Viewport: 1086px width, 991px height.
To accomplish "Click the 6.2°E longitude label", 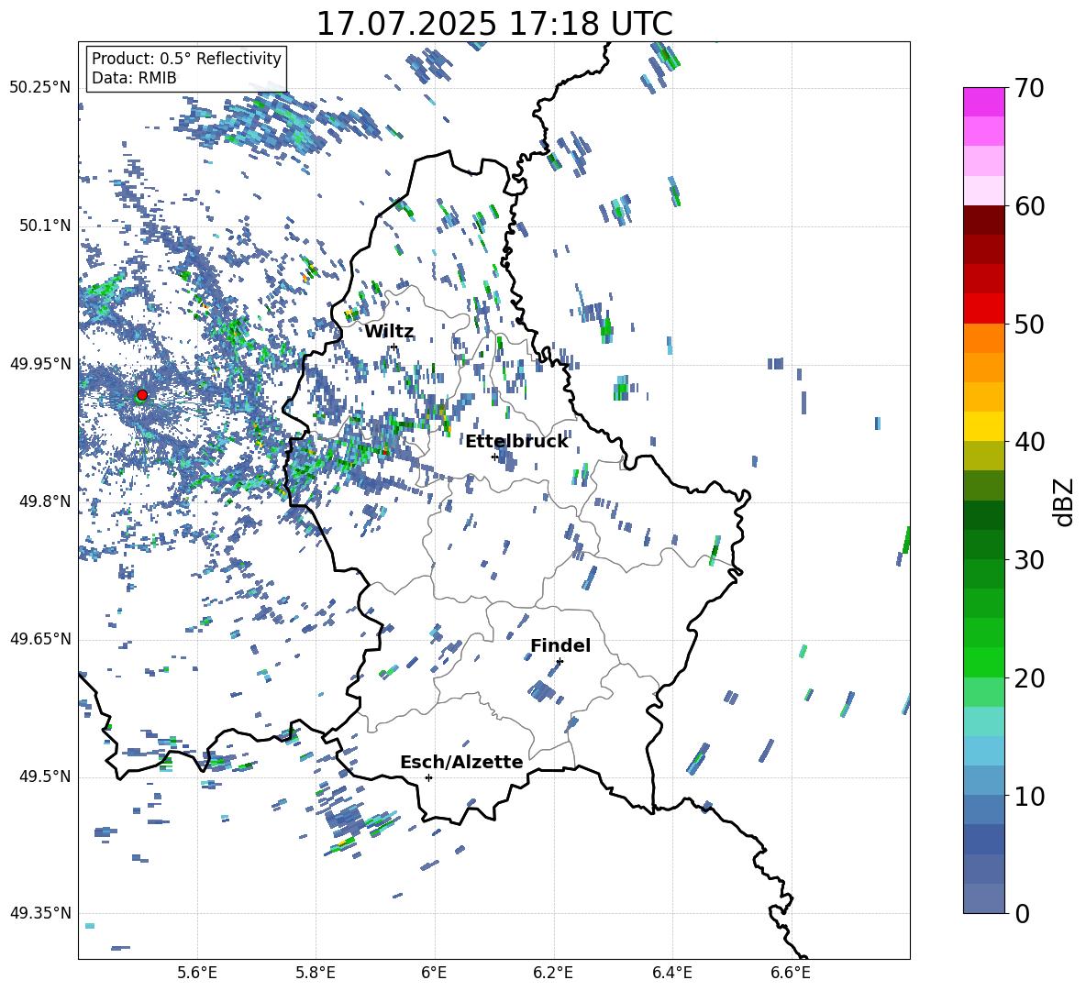I will tap(553, 973).
